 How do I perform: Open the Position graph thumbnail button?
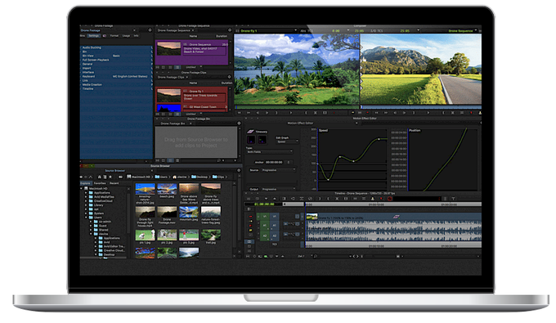[x=262, y=140]
